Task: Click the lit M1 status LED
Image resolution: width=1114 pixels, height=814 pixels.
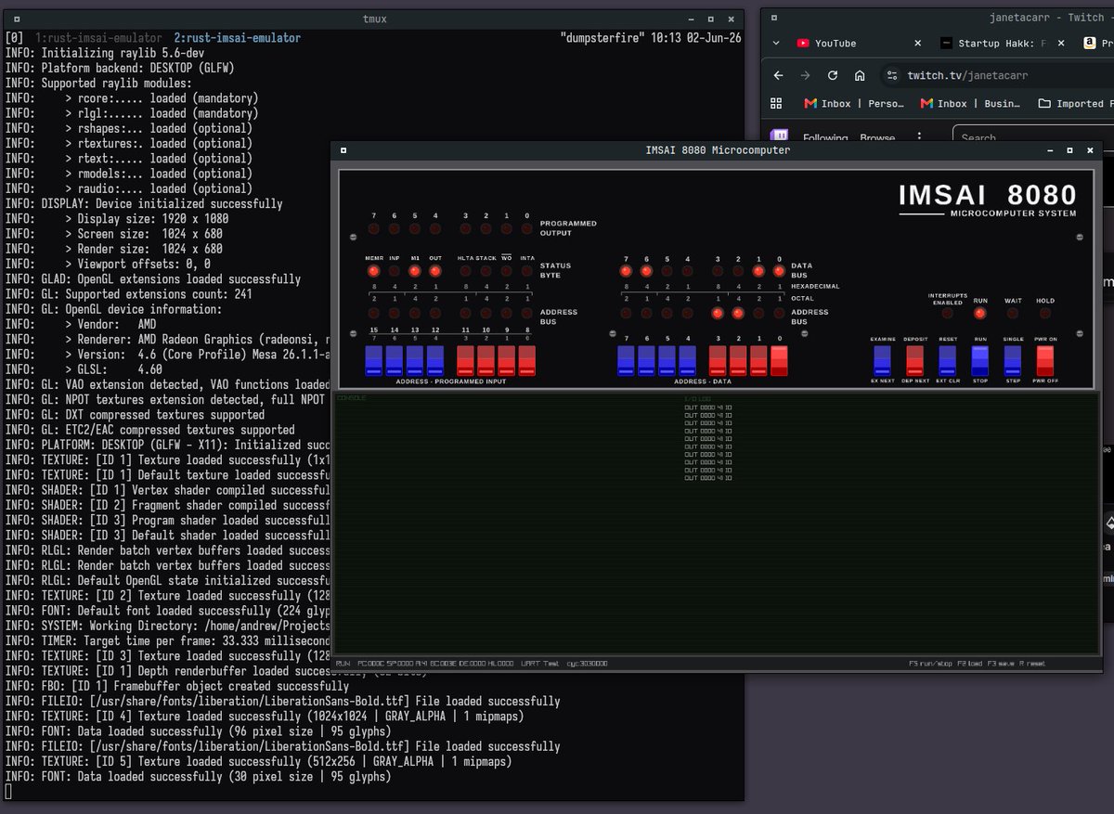Action: point(414,271)
